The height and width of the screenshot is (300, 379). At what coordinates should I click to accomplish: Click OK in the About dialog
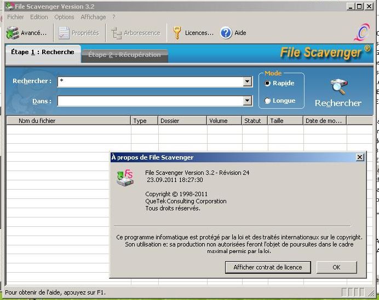[x=336, y=267]
